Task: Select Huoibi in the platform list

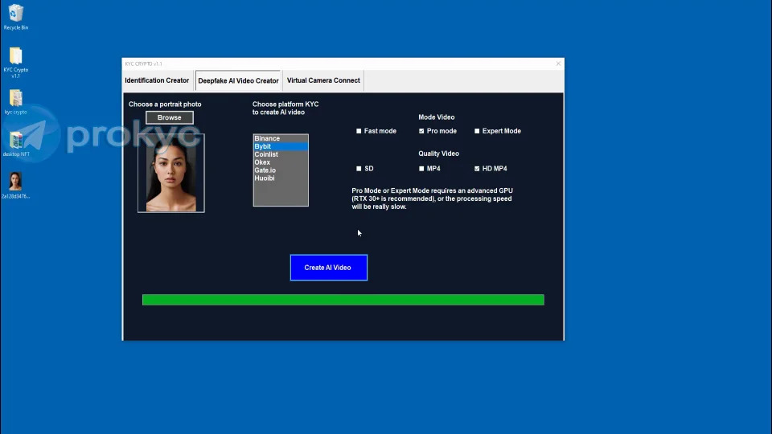Action: 281,178
